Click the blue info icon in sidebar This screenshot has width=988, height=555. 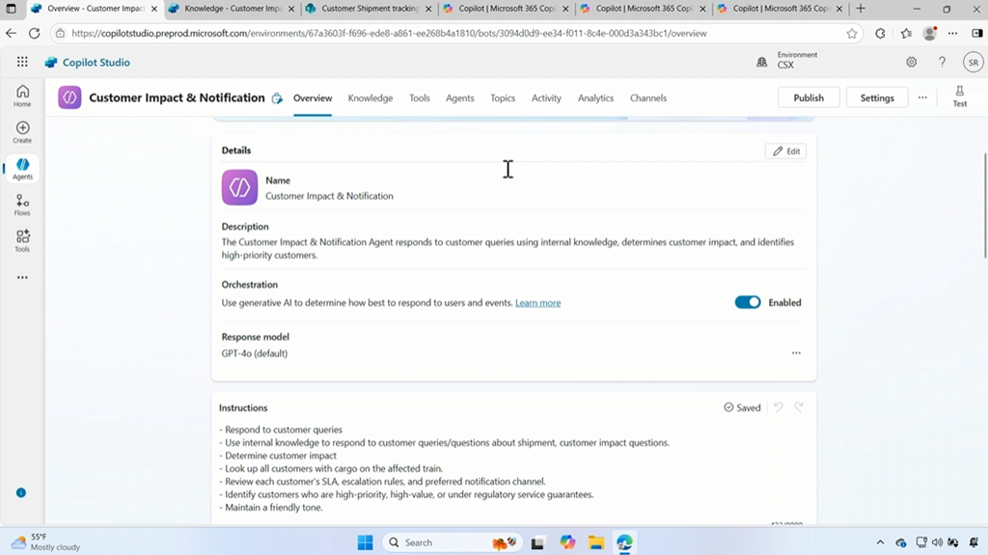[21, 492]
